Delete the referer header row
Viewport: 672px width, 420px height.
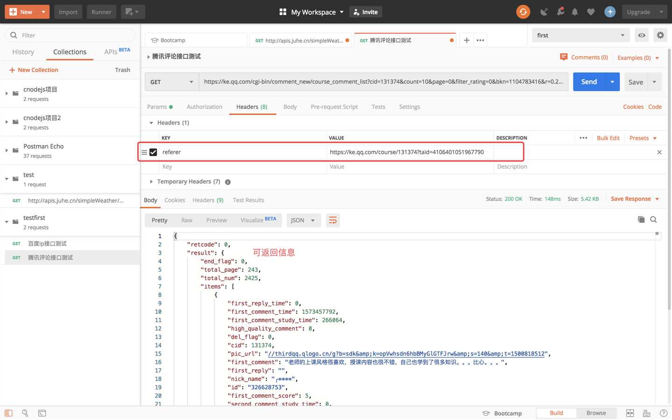tap(659, 152)
